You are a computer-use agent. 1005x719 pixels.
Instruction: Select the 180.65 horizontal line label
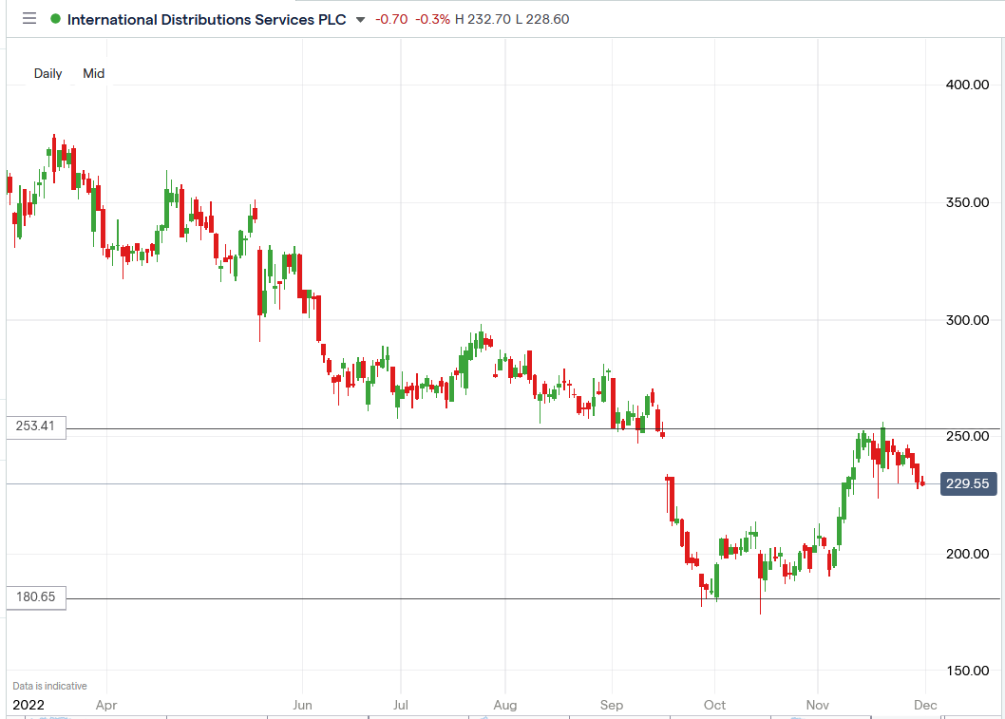pos(36,597)
